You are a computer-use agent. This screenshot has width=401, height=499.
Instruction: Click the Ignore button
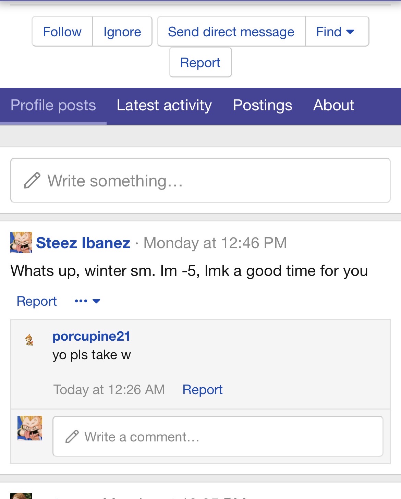point(122,32)
